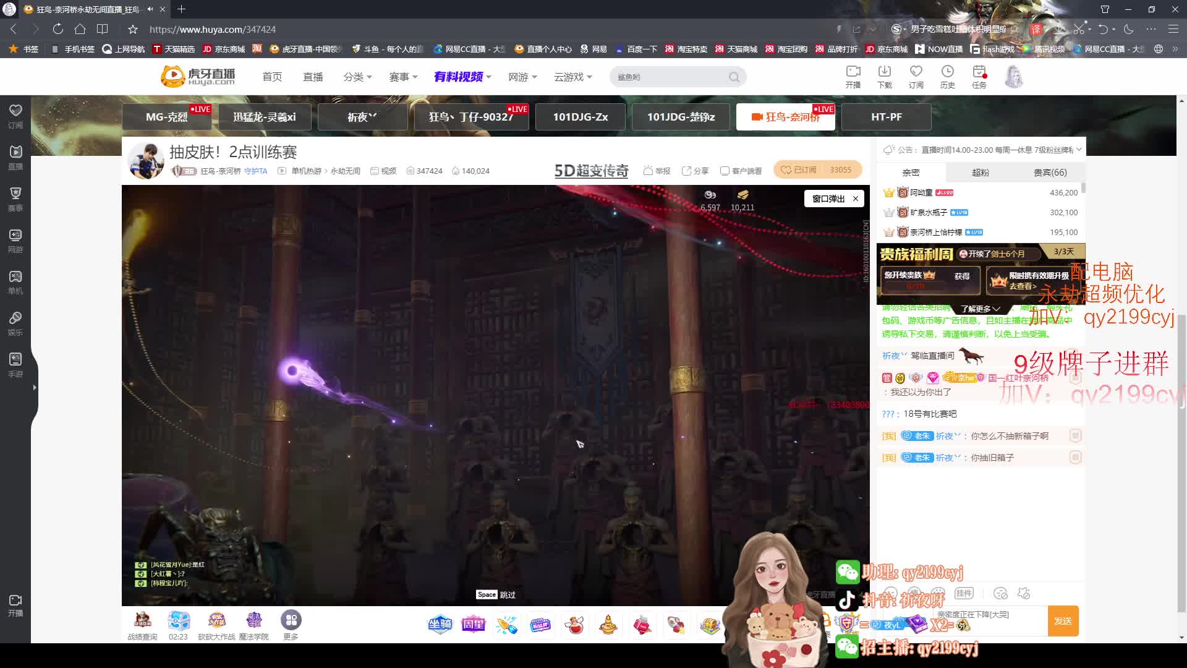Expand 了解更多 on noble banner
The width and height of the screenshot is (1187, 668).
point(980,309)
